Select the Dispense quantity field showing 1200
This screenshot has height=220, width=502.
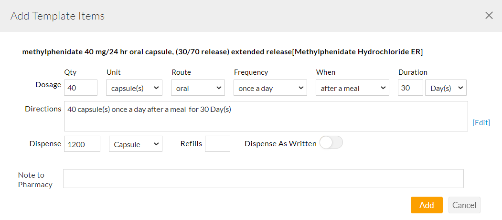82,144
